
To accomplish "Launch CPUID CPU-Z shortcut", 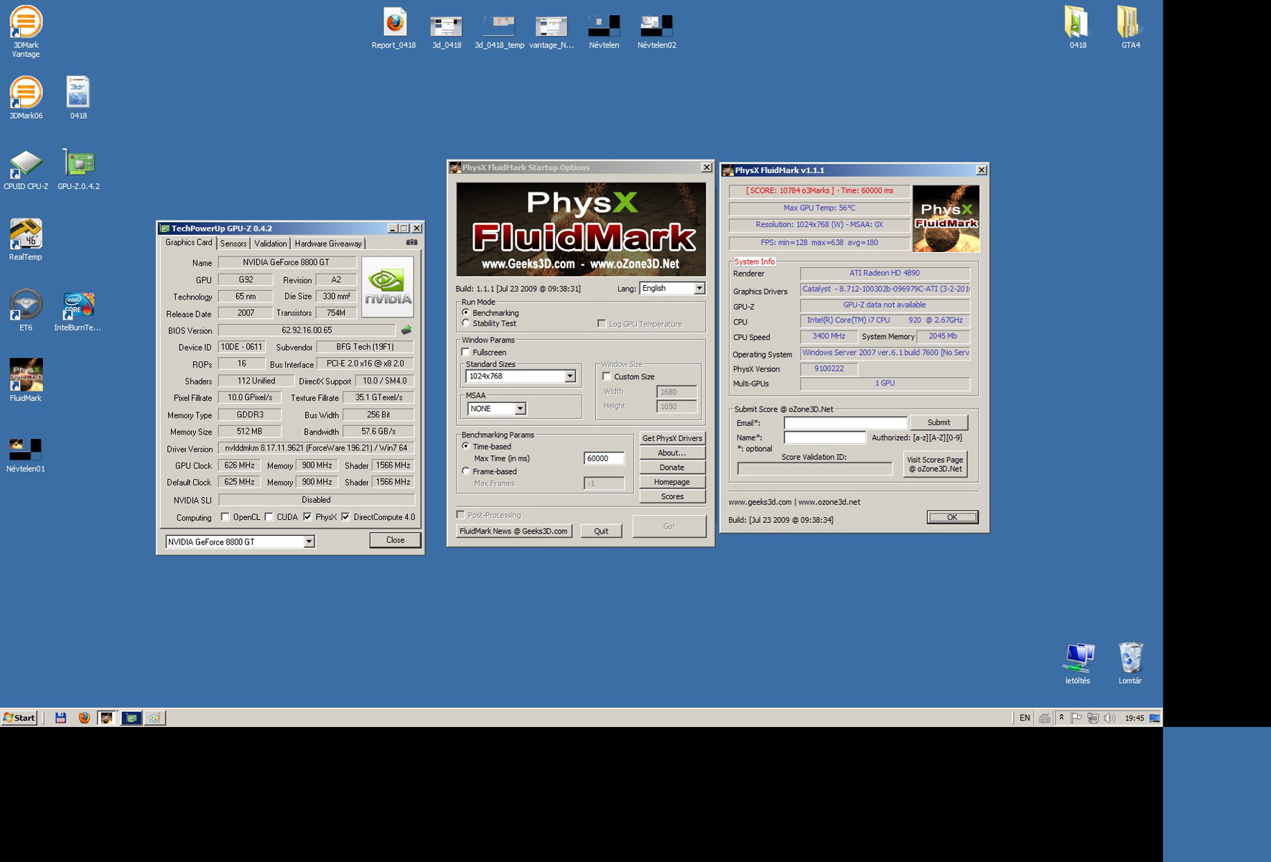I will click(x=26, y=170).
